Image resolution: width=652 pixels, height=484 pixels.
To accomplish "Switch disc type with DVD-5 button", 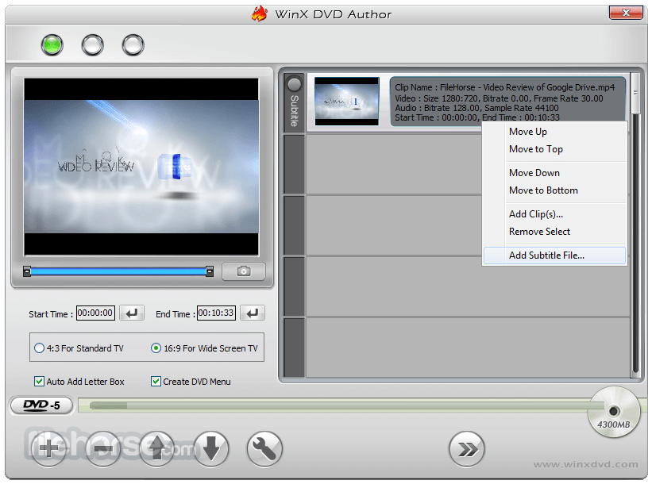I will pos(41,405).
